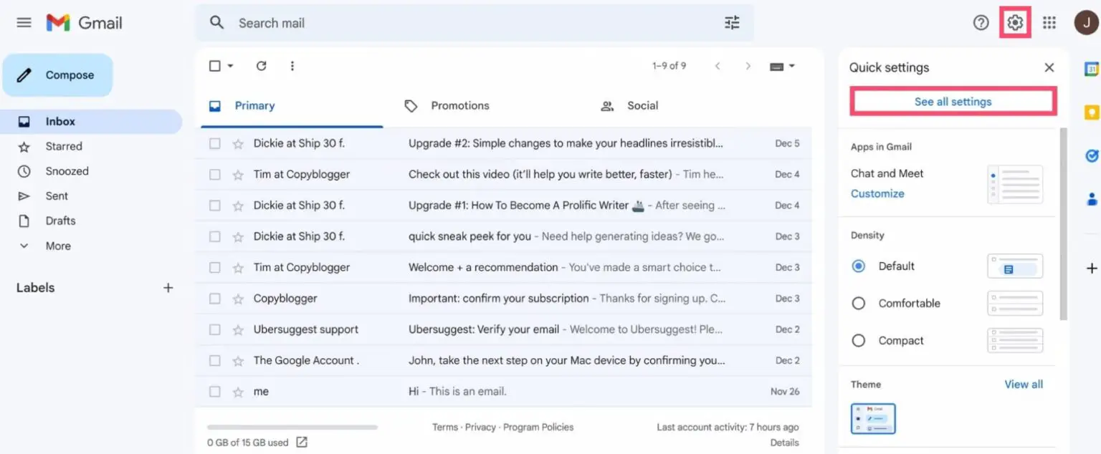Open Google Tasks in the side panel
Viewport: 1101px width, 454px height.
[x=1091, y=155]
